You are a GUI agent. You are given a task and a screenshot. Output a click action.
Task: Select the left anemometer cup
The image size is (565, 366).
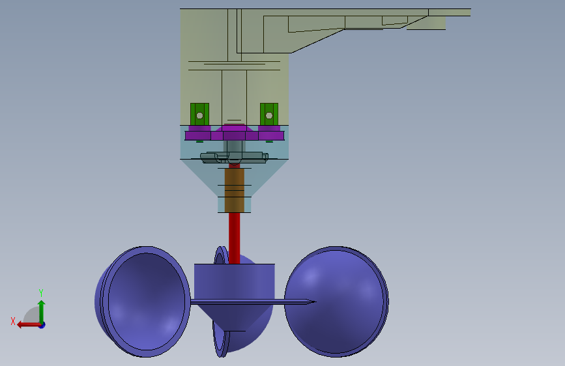[x=143, y=302]
